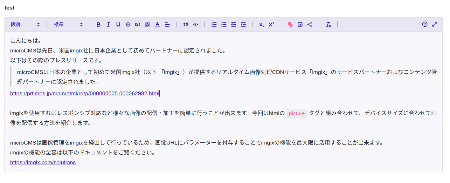Open the 段落 paragraph style dropdown
450x183 pixels.
(x=25, y=24)
